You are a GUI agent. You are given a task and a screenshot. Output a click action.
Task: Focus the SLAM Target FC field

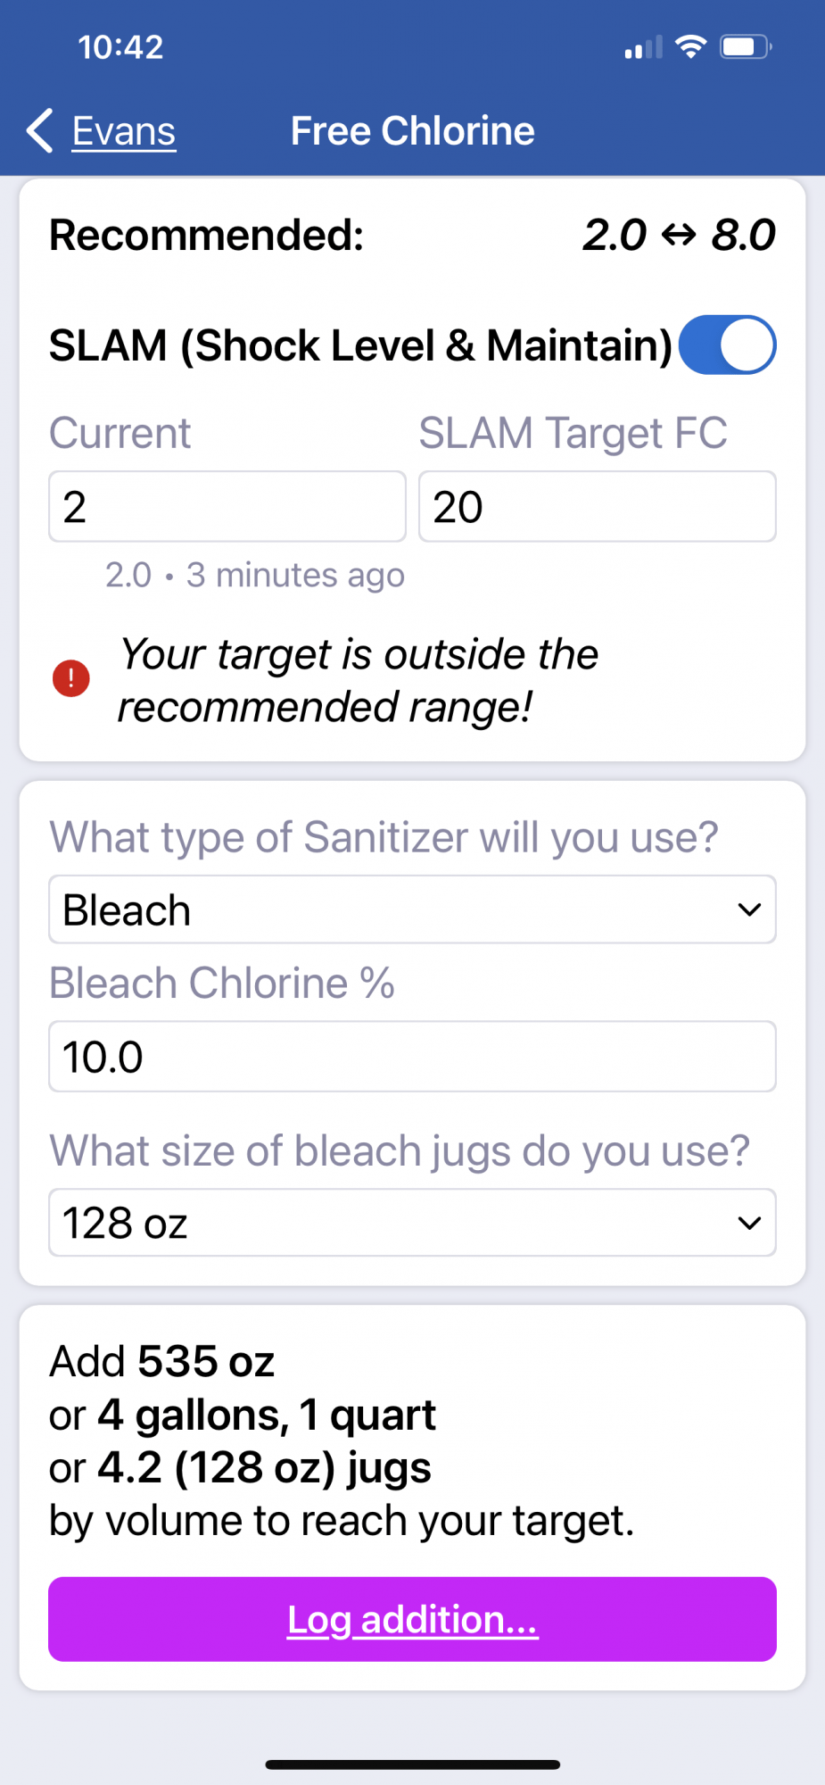[598, 506]
